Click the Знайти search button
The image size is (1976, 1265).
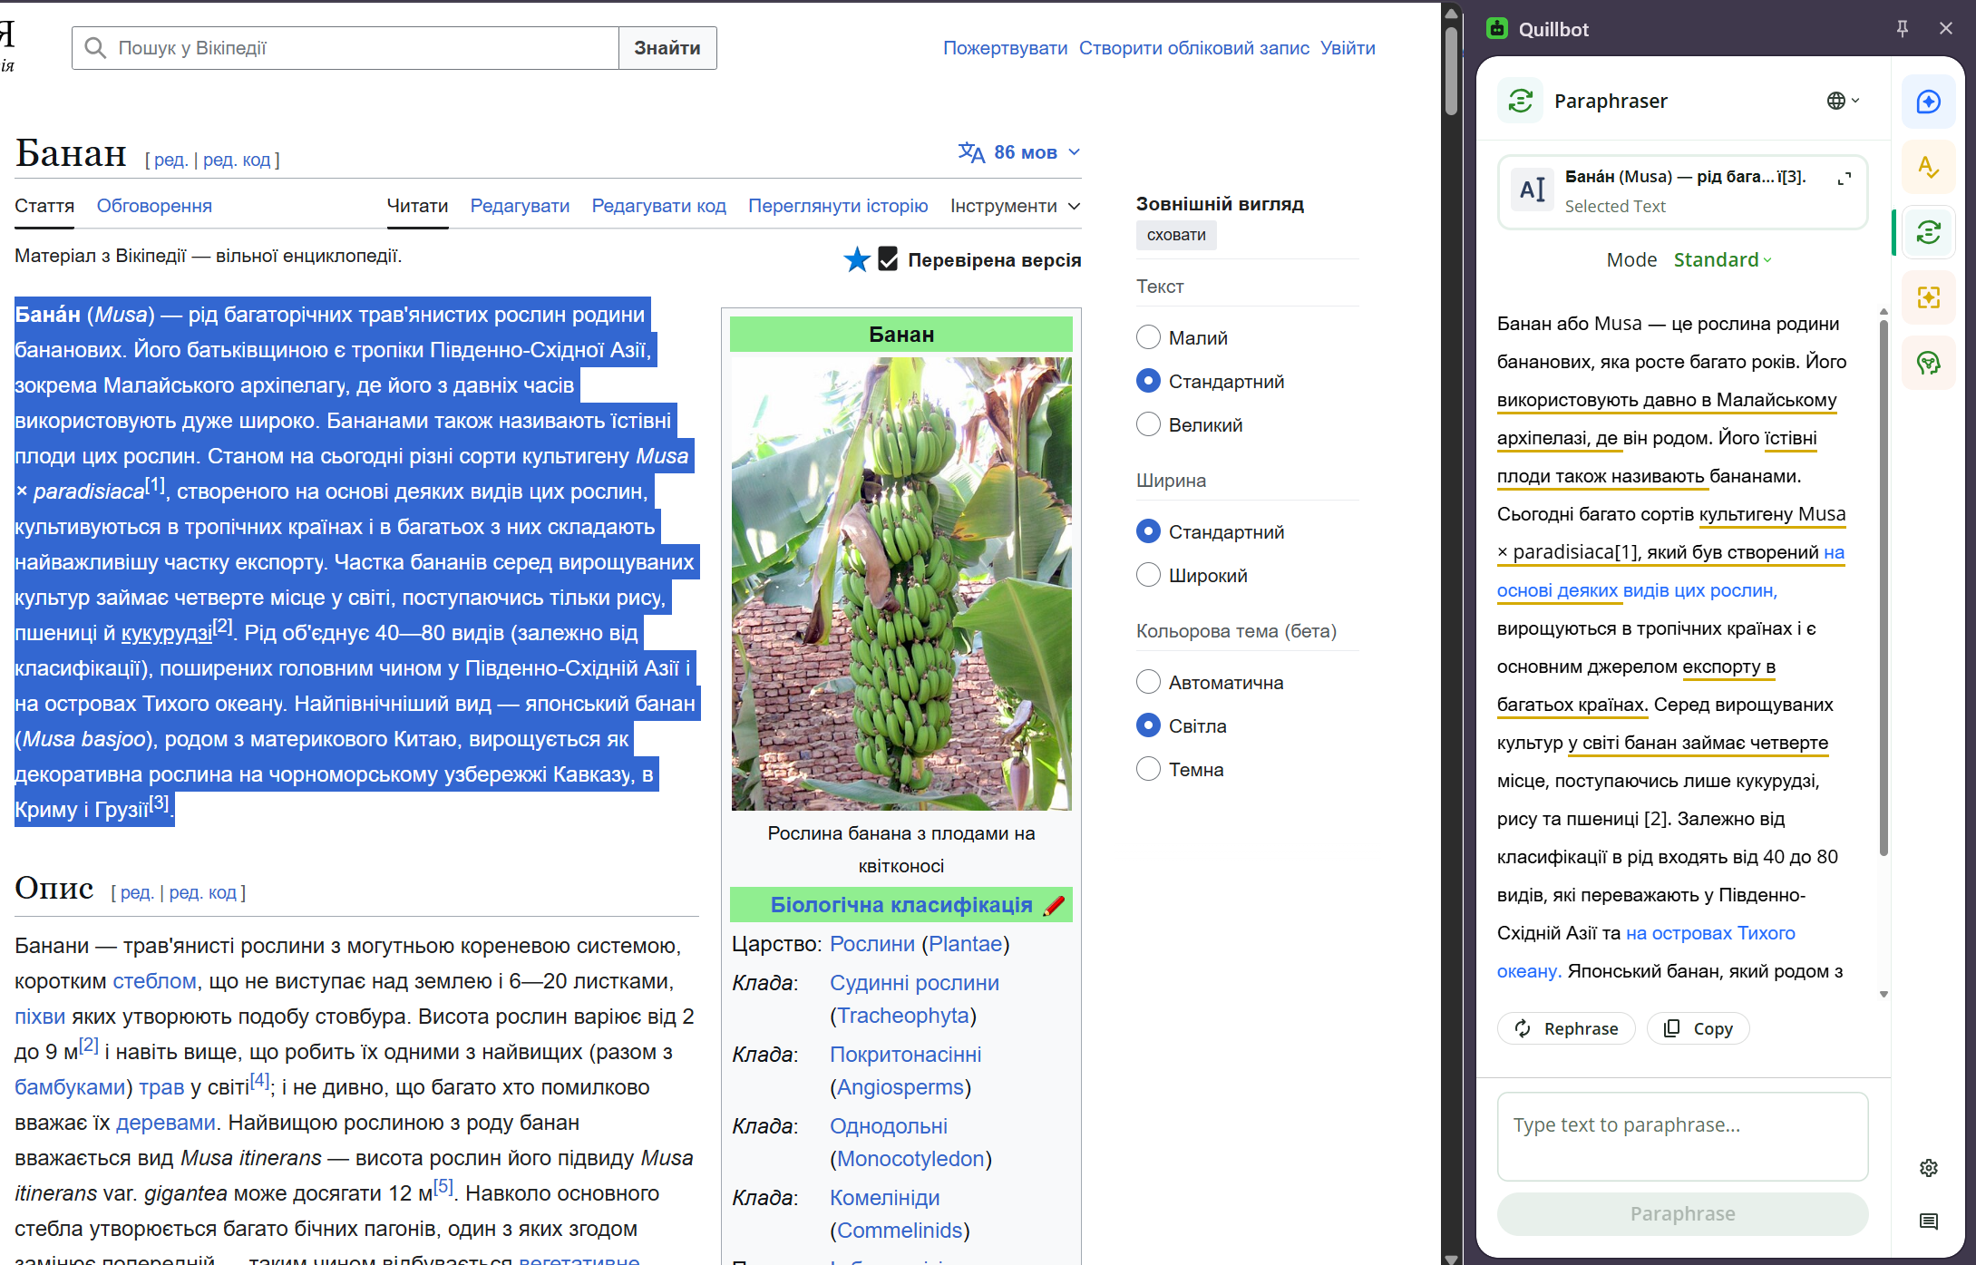(667, 48)
